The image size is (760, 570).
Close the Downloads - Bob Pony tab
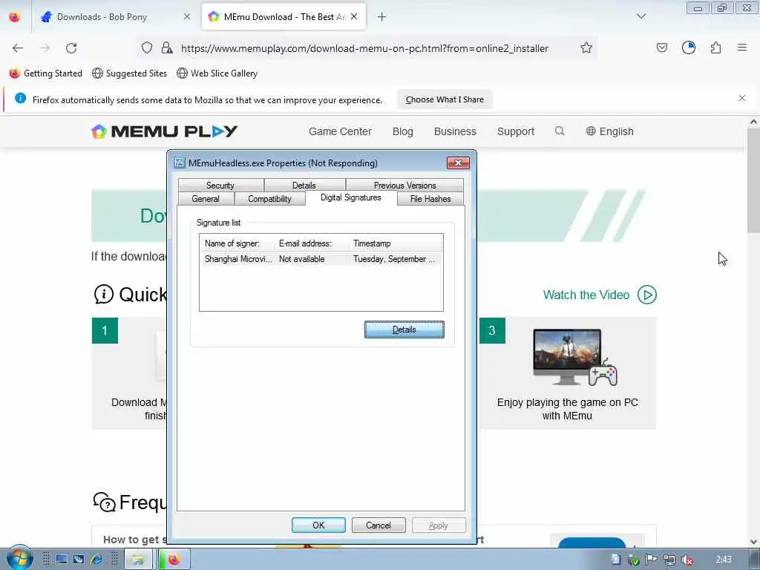pyautogui.click(x=187, y=16)
